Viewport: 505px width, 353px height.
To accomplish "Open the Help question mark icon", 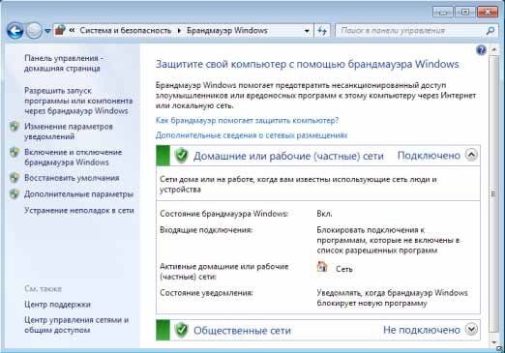I will point(481,49).
